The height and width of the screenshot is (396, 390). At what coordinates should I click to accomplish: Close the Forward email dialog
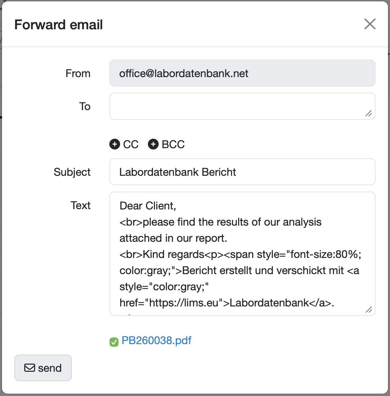[x=370, y=24]
